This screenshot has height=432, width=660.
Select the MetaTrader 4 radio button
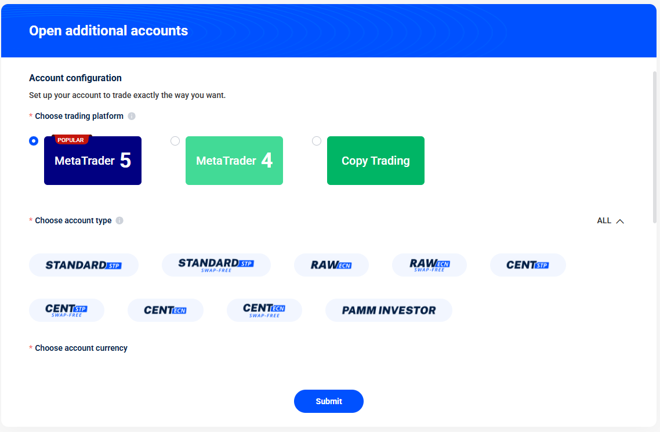[175, 141]
